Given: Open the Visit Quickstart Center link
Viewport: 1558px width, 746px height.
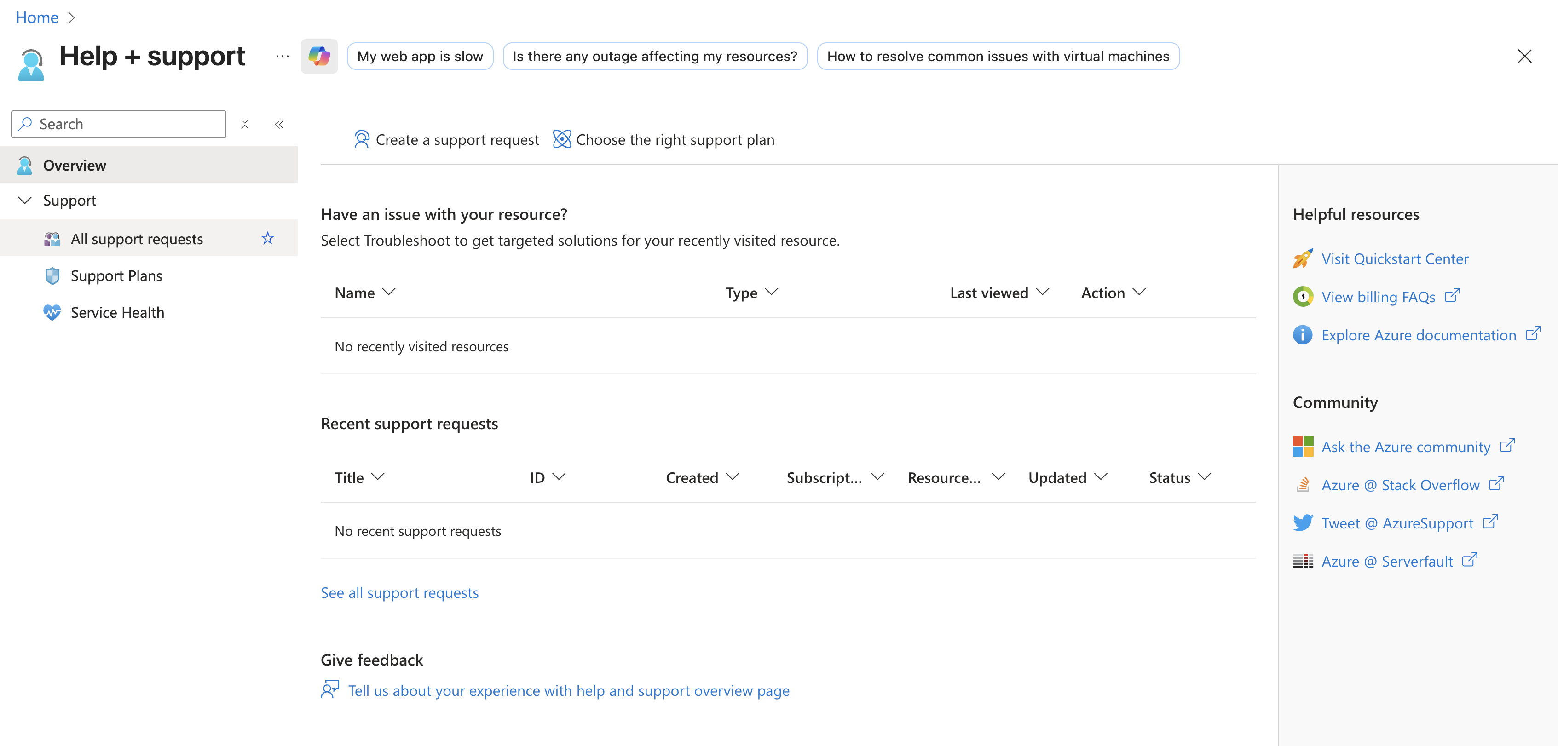Looking at the screenshot, I should [1394, 259].
